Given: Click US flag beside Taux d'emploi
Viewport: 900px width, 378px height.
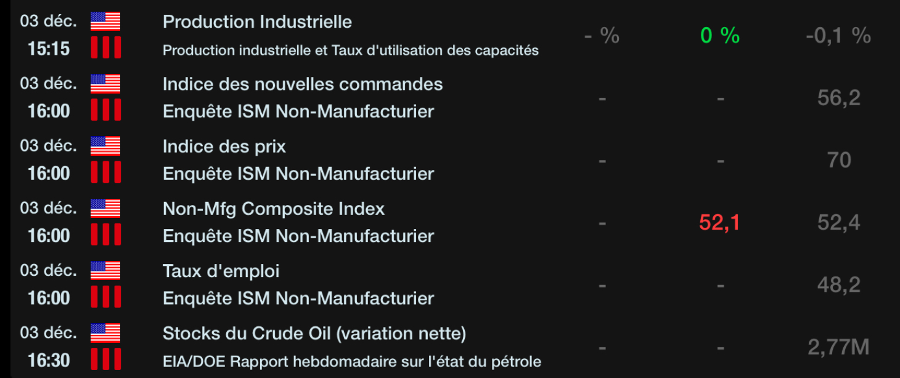Looking at the screenshot, I should 105,271.
